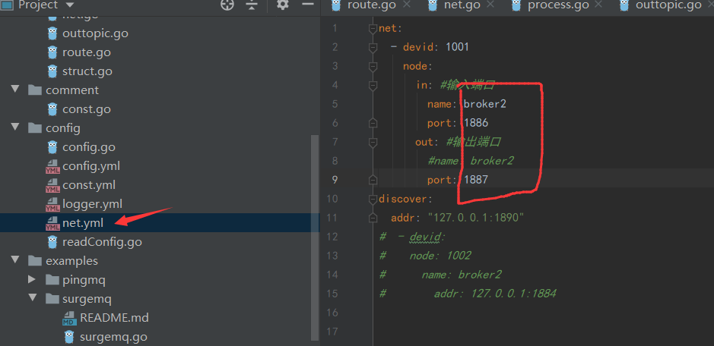
Task: Select the config folder
Action: [63, 128]
